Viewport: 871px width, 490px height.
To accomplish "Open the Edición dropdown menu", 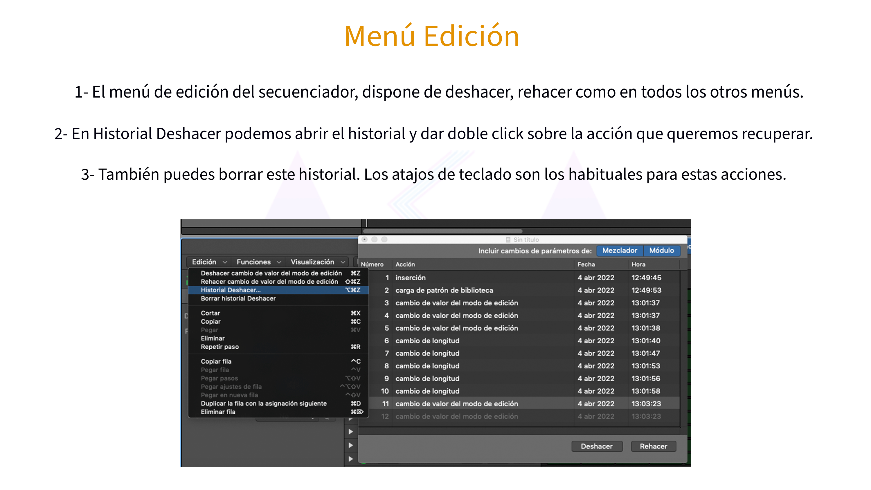I will click(209, 262).
